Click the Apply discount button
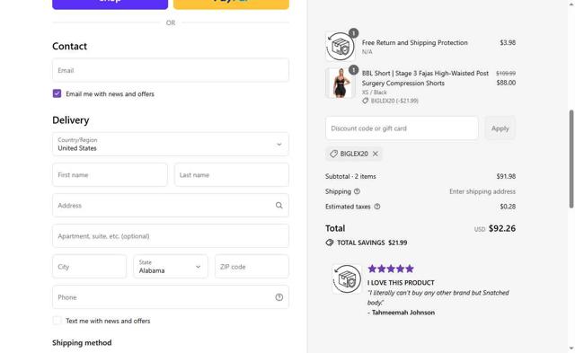Screen dimensions: 575x353 tap(500, 128)
